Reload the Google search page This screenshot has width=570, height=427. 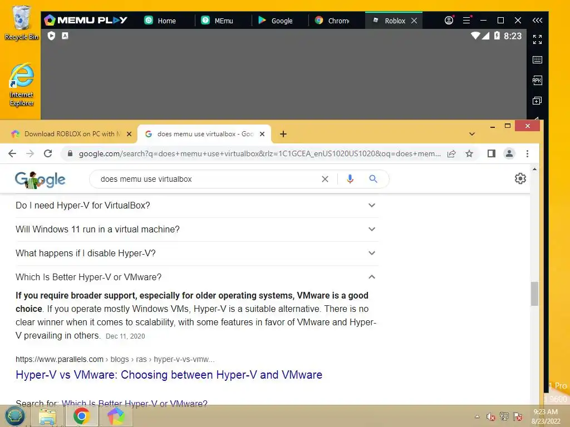coord(48,153)
